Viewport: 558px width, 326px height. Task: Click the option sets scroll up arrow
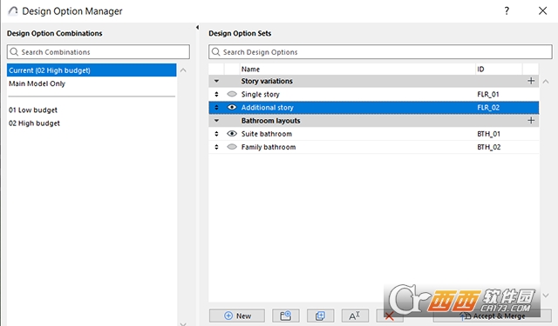tap(546, 82)
